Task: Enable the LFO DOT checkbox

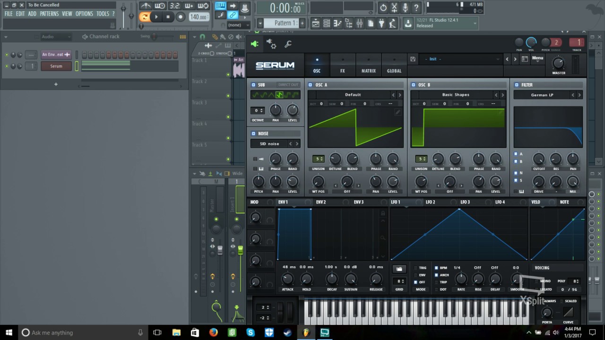Action: click(x=436, y=289)
